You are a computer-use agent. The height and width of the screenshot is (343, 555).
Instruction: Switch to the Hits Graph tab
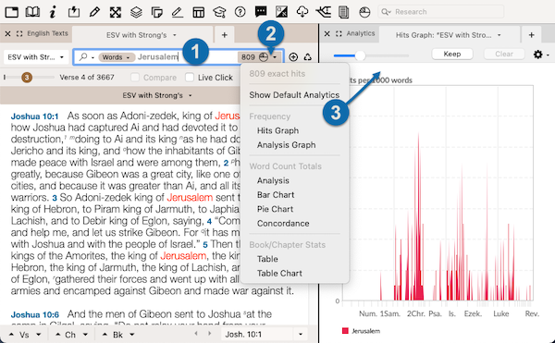pyautogui.click(x=448, y=35)
